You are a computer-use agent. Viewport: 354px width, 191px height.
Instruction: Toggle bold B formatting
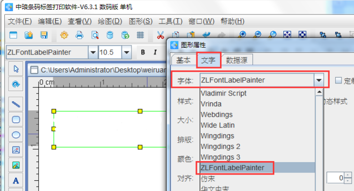click(143, 52)
